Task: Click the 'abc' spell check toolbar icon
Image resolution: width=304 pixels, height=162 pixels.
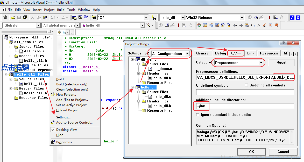Action: pyautogui.click(x=265, y=25)
